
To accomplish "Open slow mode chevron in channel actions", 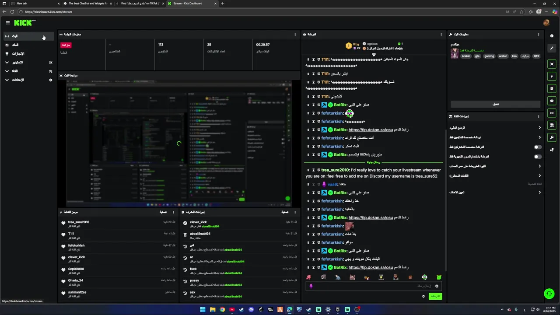I will [x=539, y=128].
